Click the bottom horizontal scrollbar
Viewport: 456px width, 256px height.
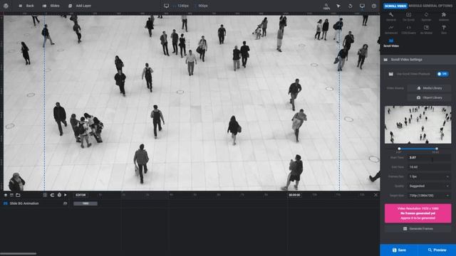point(19,254)
